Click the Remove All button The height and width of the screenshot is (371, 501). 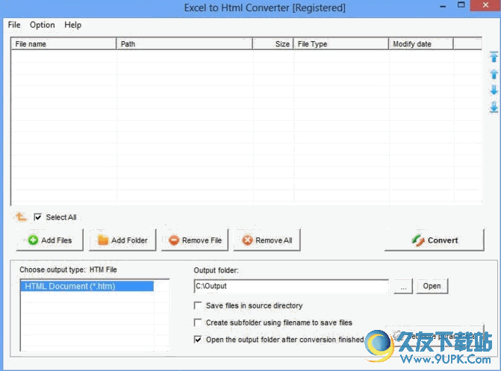[267, 240]
